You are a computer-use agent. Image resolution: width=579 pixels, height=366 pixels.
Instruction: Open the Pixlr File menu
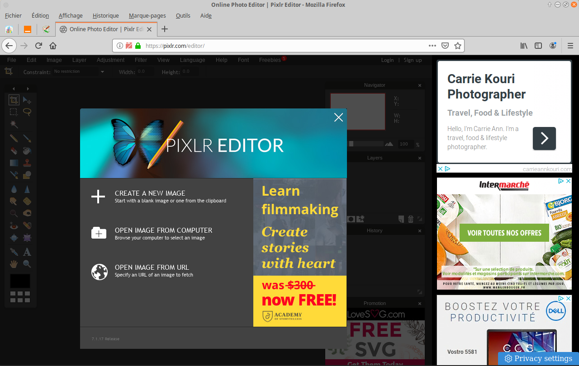(12, 60)
